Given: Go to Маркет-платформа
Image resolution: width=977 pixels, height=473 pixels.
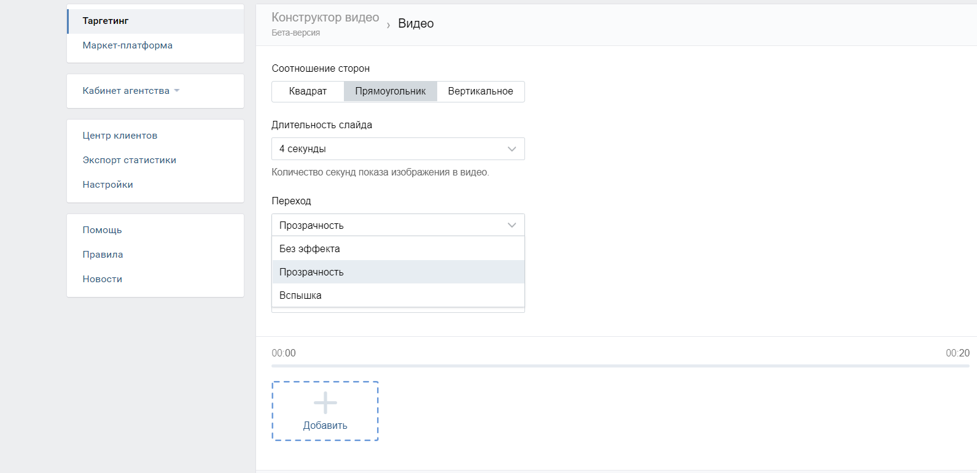Looking at the screenshot, I should click(127, 45).
